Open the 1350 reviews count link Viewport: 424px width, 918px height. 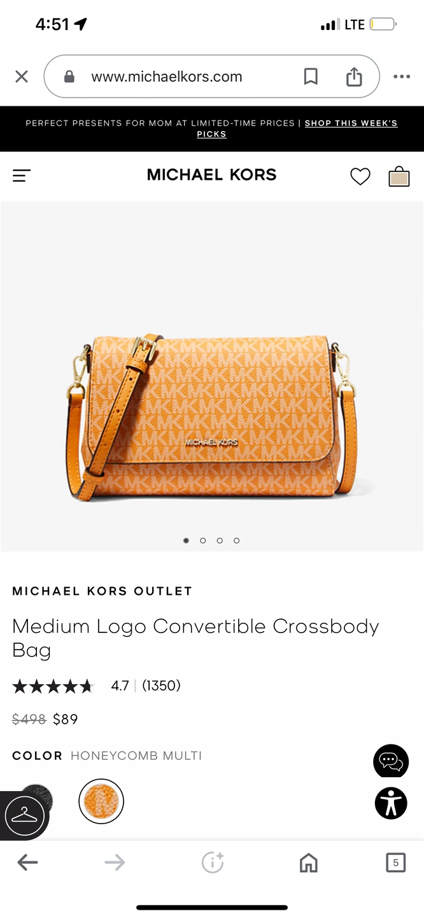pos(161,686)
